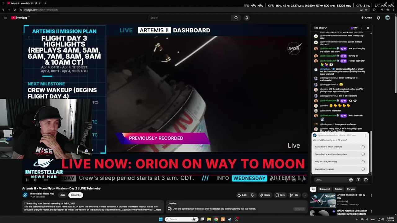Viewport: 397px width, 223px height.
Task: Open menu for Artemis II Explained video
Action: point(371,195)
